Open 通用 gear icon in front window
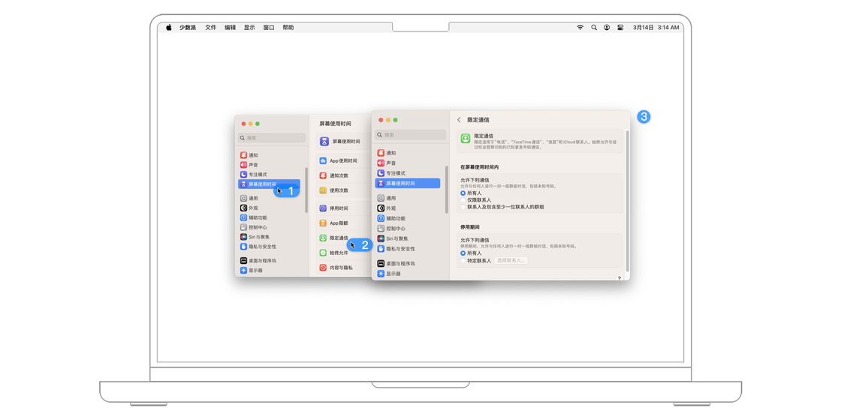Image resolution: width=841 pixels, height=420 pixels. click(381, 198)
